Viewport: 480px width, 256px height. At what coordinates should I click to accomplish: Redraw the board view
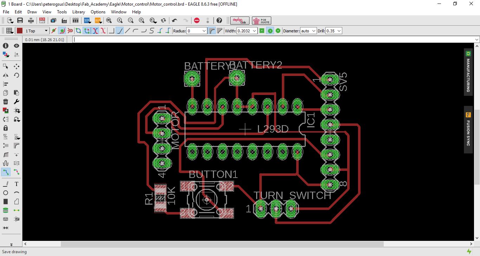tap(163, 20)
